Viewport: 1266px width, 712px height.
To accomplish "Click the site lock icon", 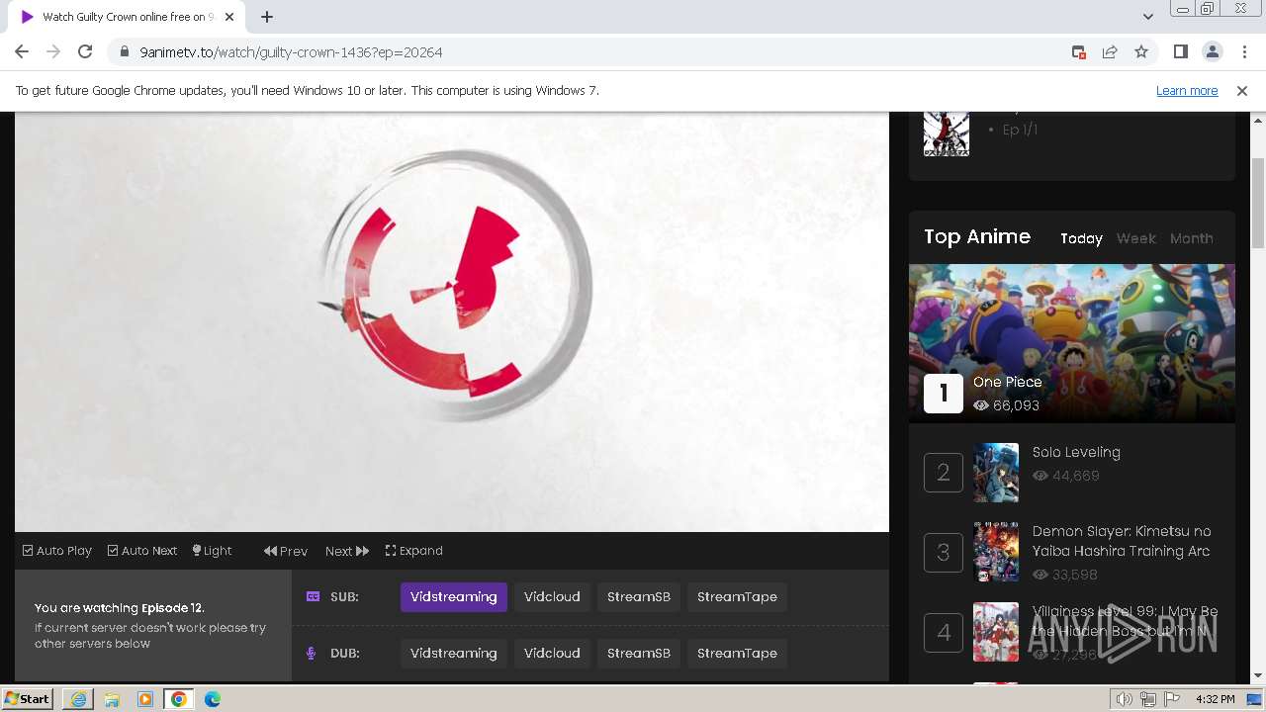I will 125,52.
